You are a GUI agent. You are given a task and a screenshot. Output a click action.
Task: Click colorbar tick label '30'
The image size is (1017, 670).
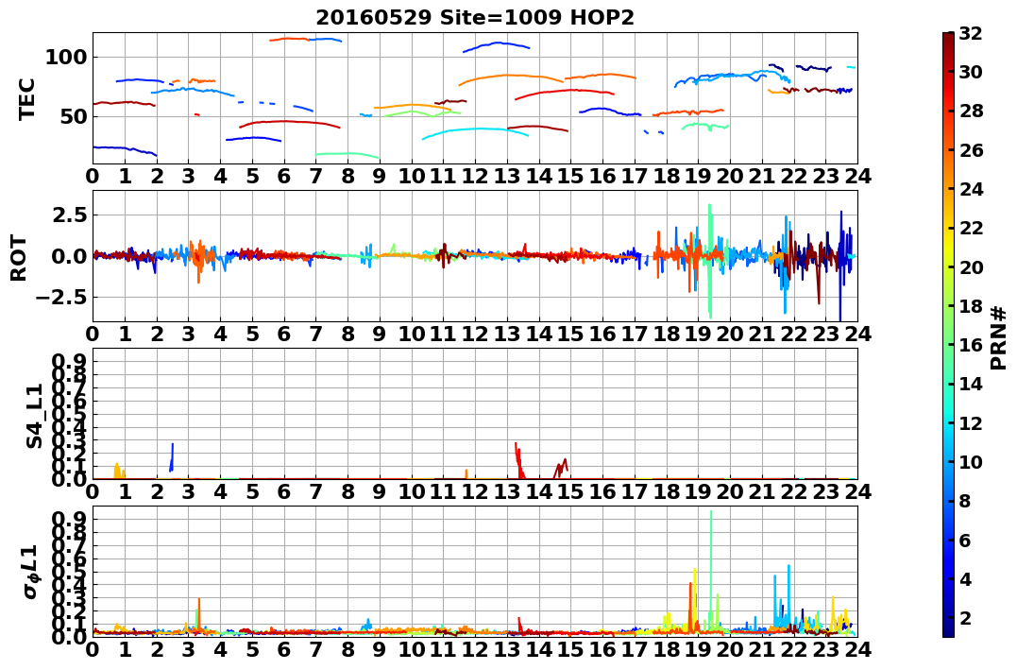[971, 72]
